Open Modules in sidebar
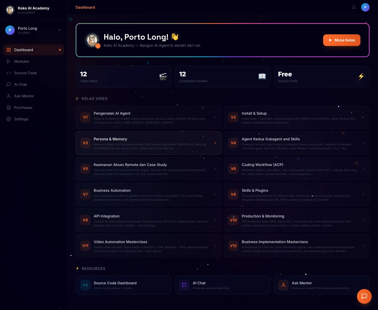The height and width of the screenshot is (310, 378). pos(33,62)
